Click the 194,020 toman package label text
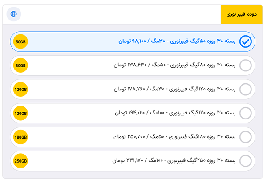Viewport: 267px width, 184px height. [x=175, y=113]
